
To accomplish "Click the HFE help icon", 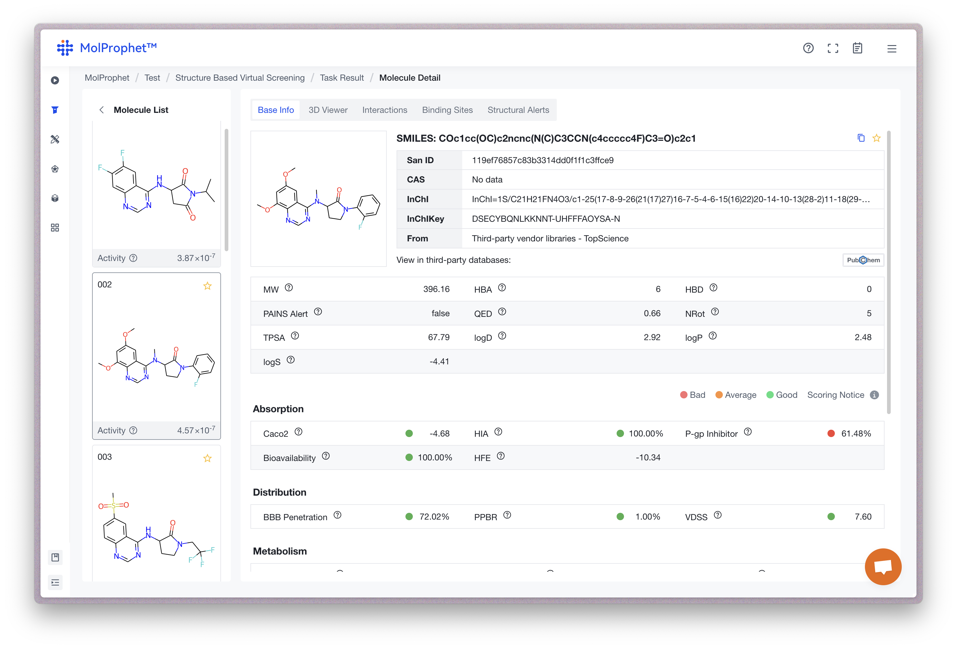I will (x=501, y=456).
